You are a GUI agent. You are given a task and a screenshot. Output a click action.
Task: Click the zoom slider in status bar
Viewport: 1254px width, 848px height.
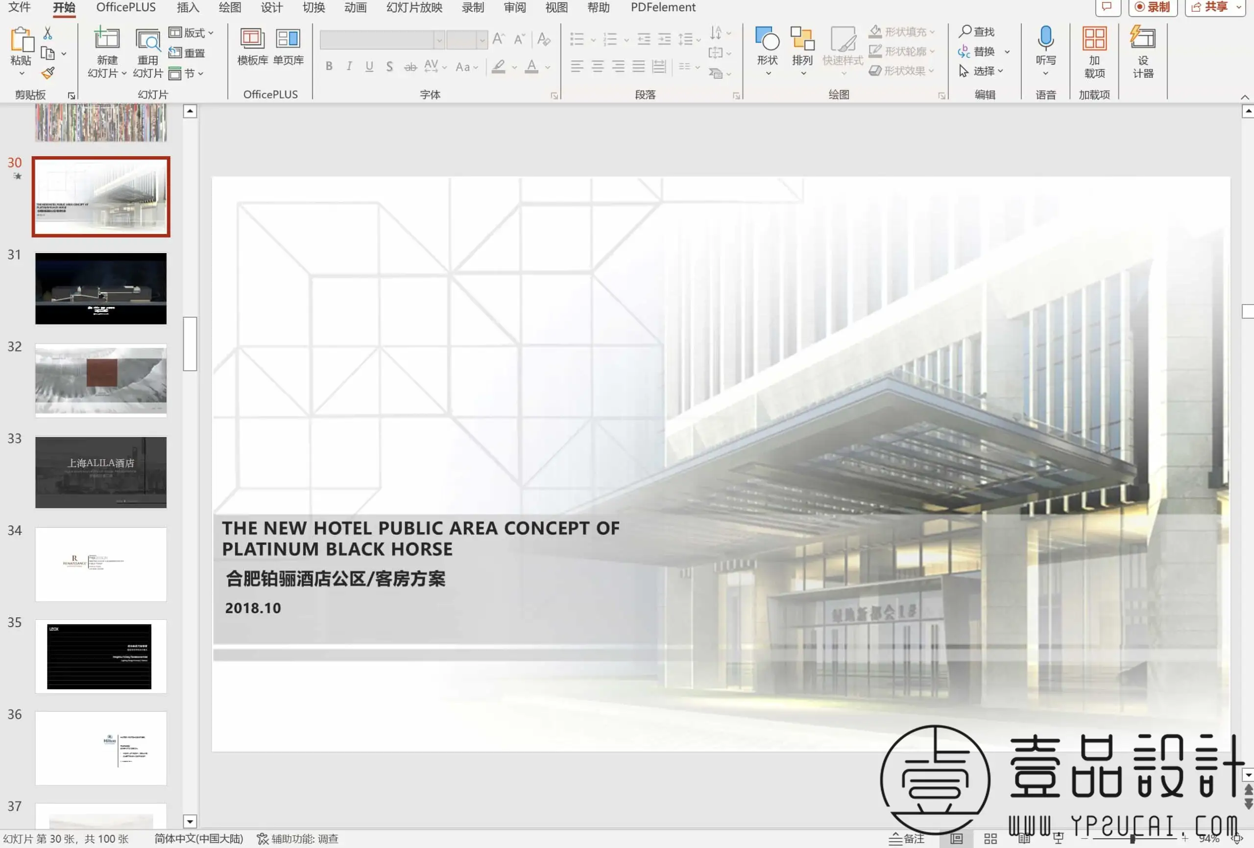click(1132, 839)
